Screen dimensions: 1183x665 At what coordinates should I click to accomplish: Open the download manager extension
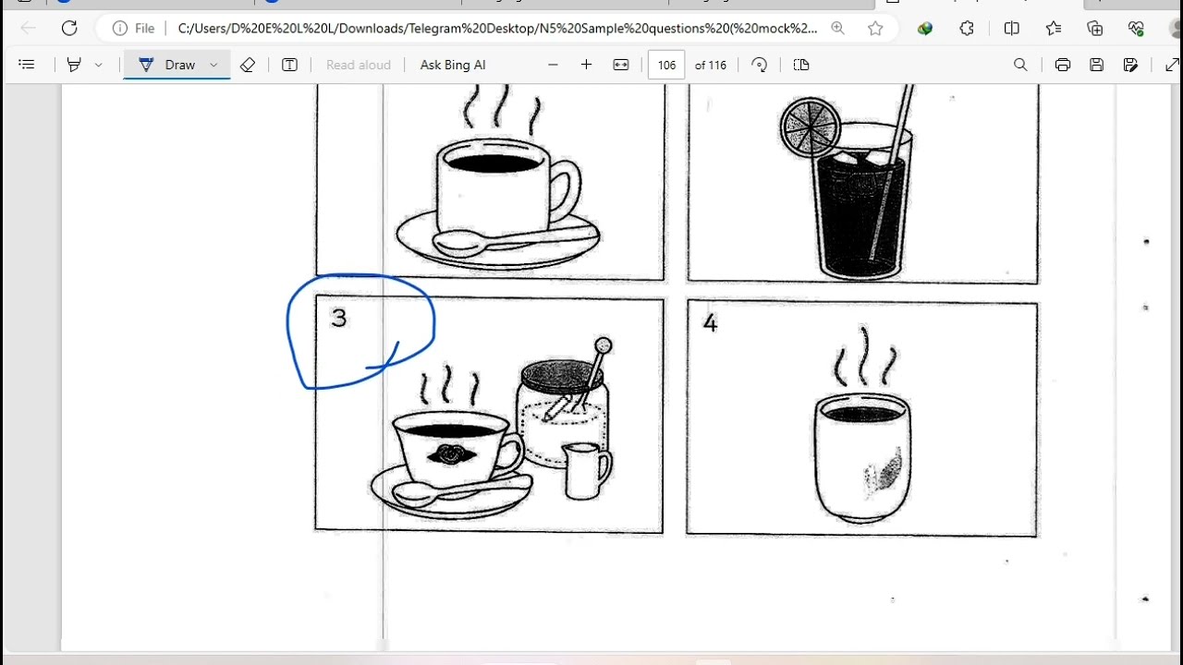pos(925,28)
